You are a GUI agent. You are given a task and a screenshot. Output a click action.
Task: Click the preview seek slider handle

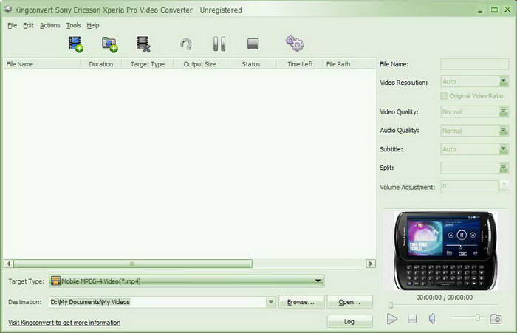(391, 305)
